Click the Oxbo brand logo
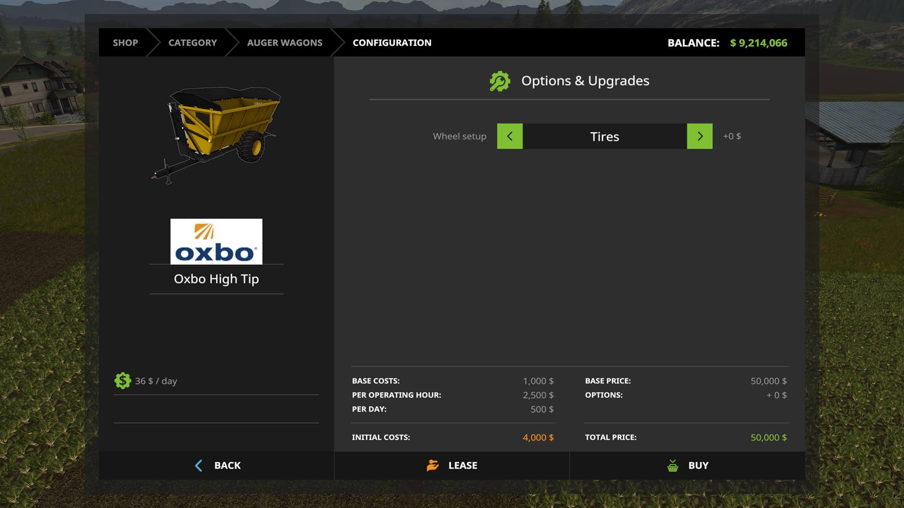904x508 pixels. tap(216, 242)
